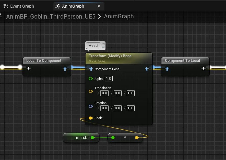Toggle comment bubble visibility on Head
This screenshot has width=226, height=160.
pyautogui.click(x=103, y=47)
